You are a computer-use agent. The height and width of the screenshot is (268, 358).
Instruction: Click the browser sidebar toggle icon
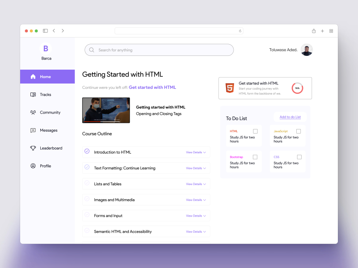pyautogui.click(x=45, y=31)
